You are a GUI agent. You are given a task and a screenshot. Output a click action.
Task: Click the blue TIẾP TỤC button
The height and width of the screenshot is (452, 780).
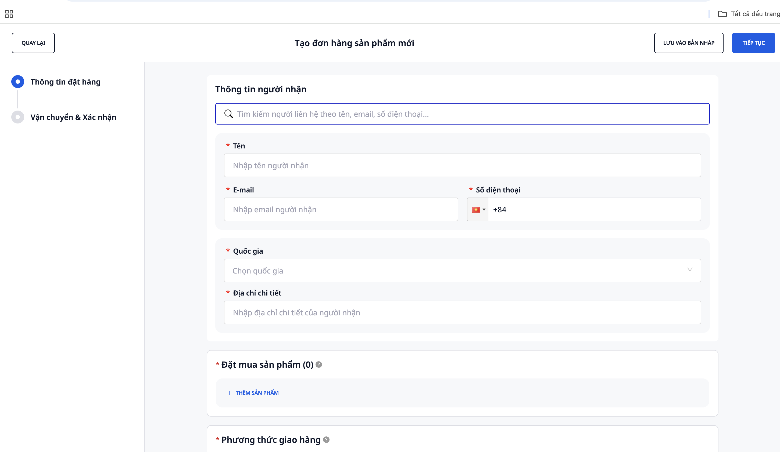(753, 43)
